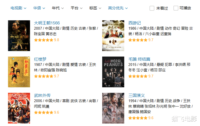This screenshot has width=200, height=126.
Task: Open the 电视剧 category dropdown
Action: [18, 8]
